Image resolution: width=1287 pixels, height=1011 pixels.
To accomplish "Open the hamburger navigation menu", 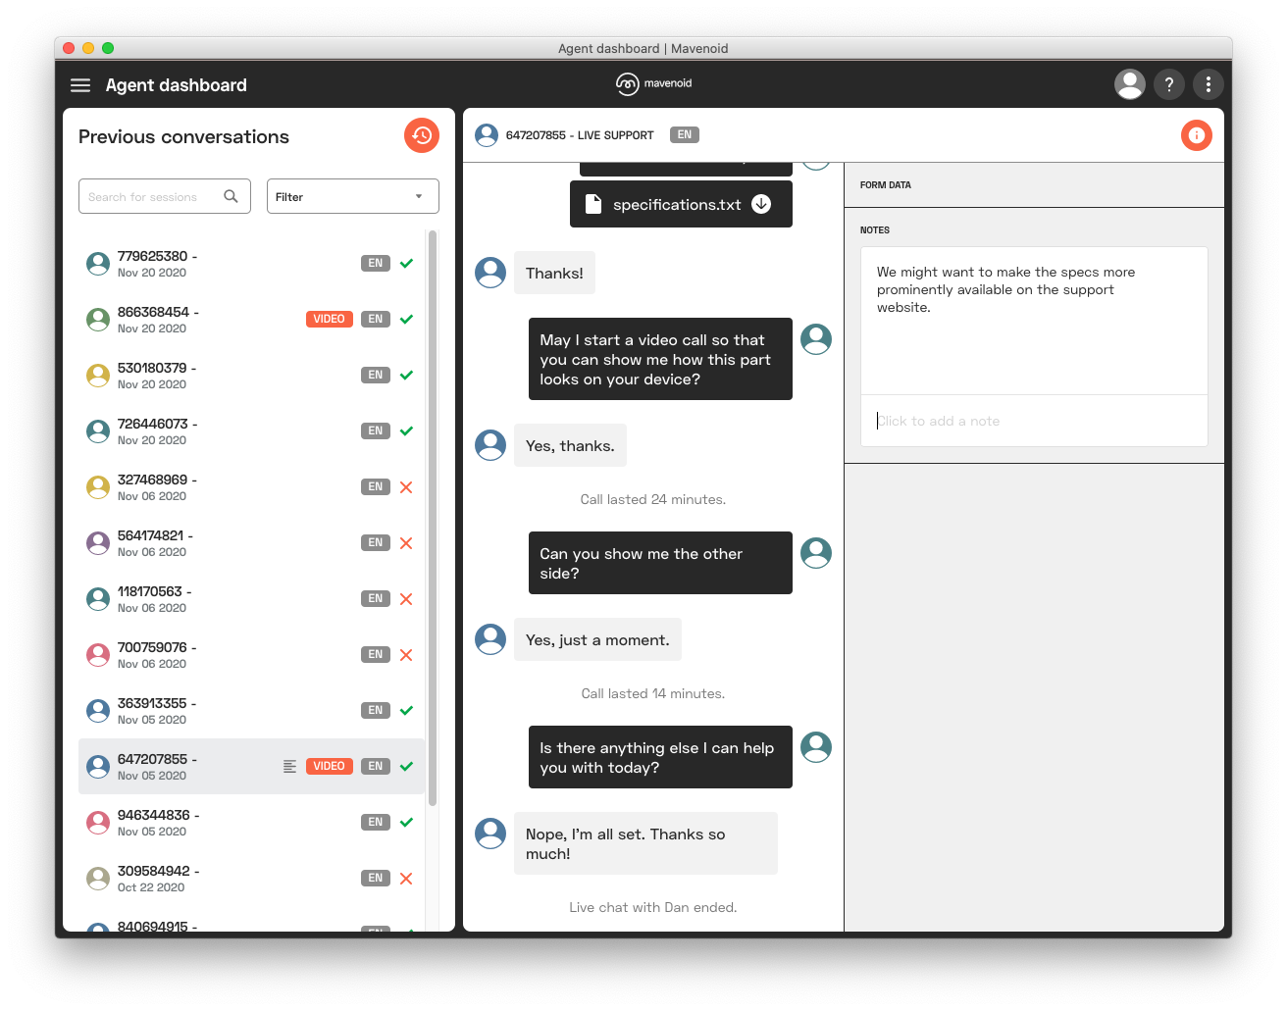I will coord(80,85).
